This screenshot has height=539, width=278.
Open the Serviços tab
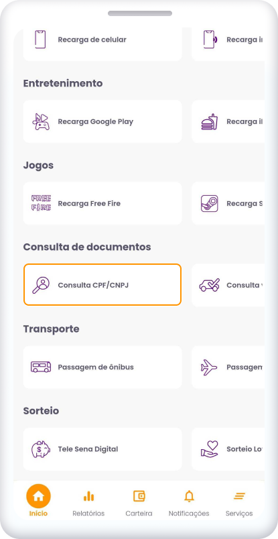tap(239, 504)
